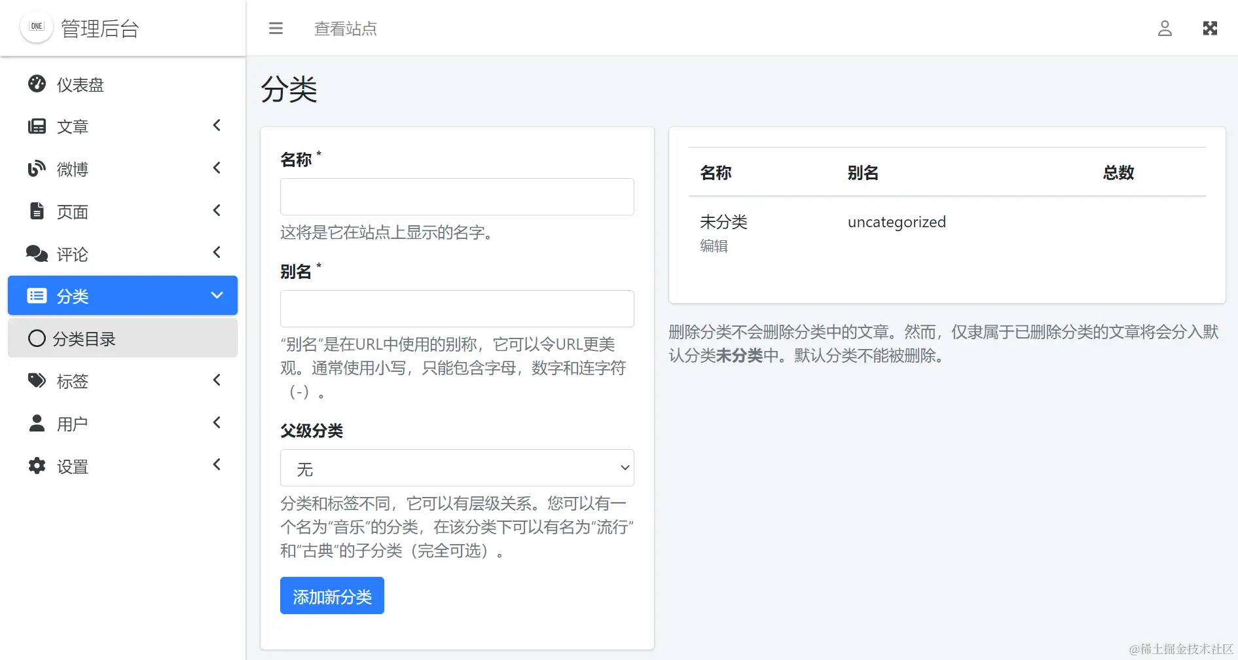Open the 文章 menu item
This screenshot has height=660, width=1238.
tap(122, 126)
